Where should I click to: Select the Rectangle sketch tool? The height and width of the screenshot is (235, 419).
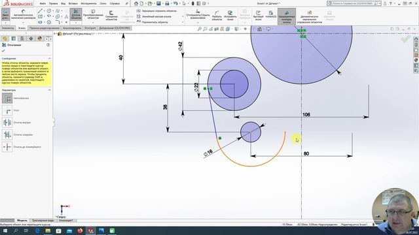pos(40,16)
